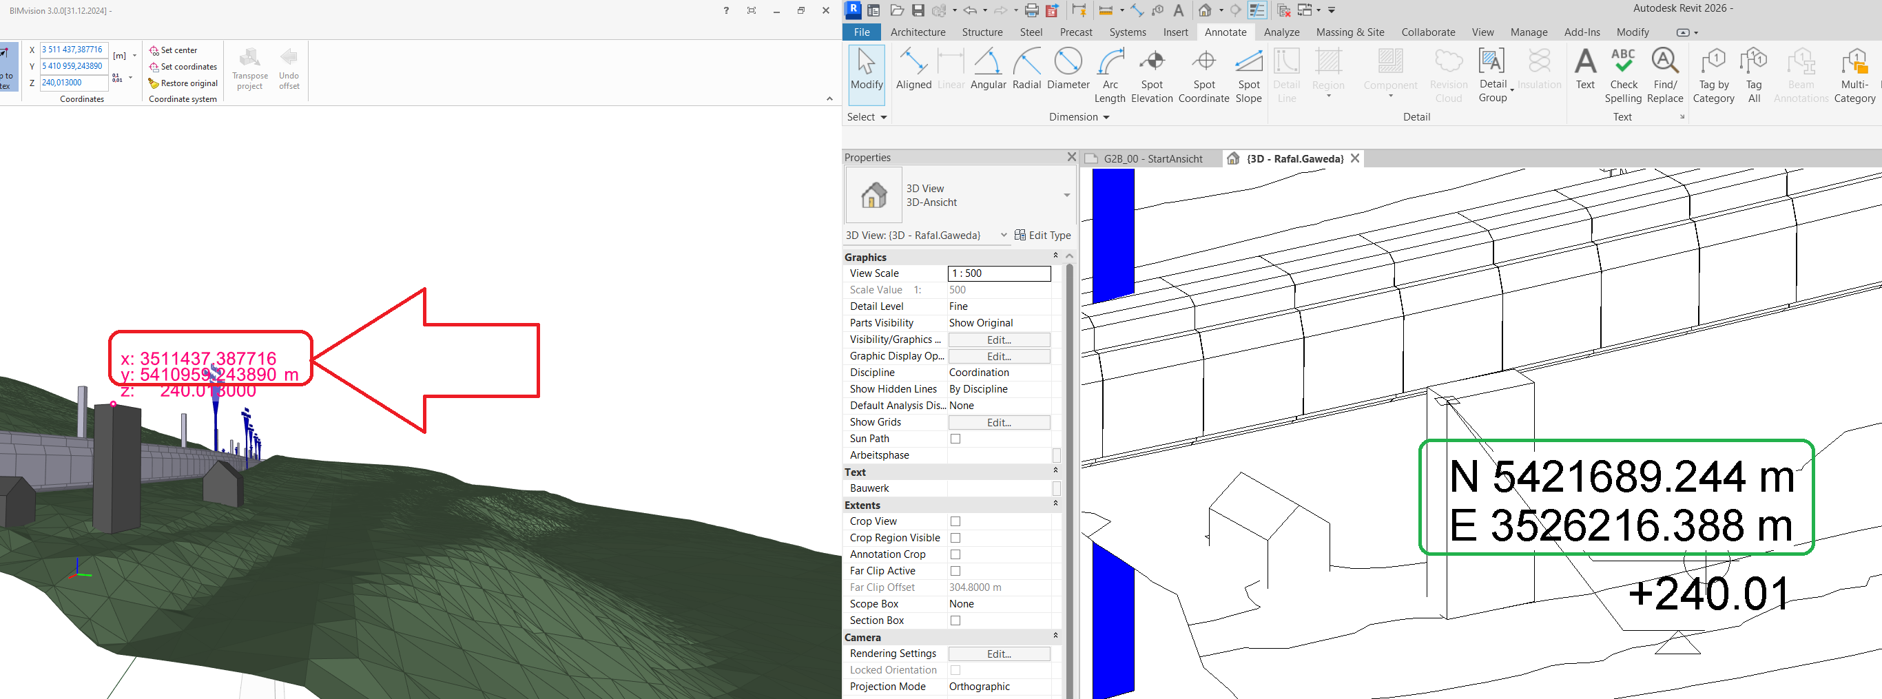1882x699 pixels.
Task: Run Check Spelling
Action: pos(1624,73)
